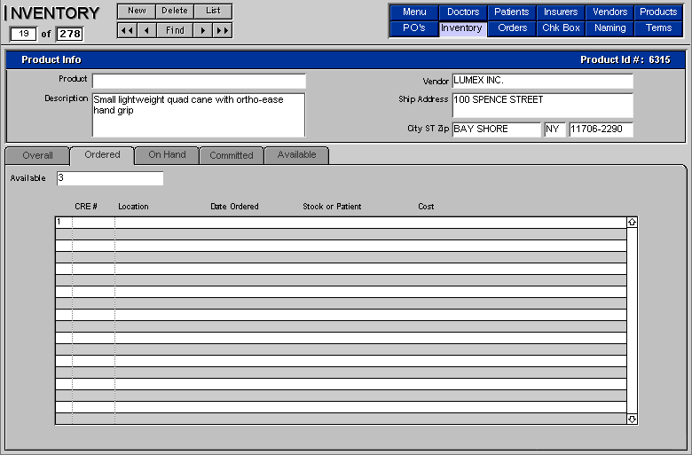Screen dimensions: 692x455
Task: Select first row numbered 1 in list
Action: pyautogui.click(x=341, y=223)
